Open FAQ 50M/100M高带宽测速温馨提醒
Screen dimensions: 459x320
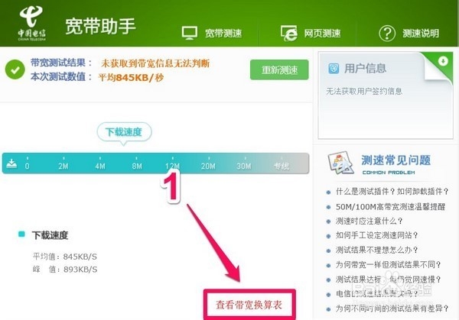coord(390,207)
